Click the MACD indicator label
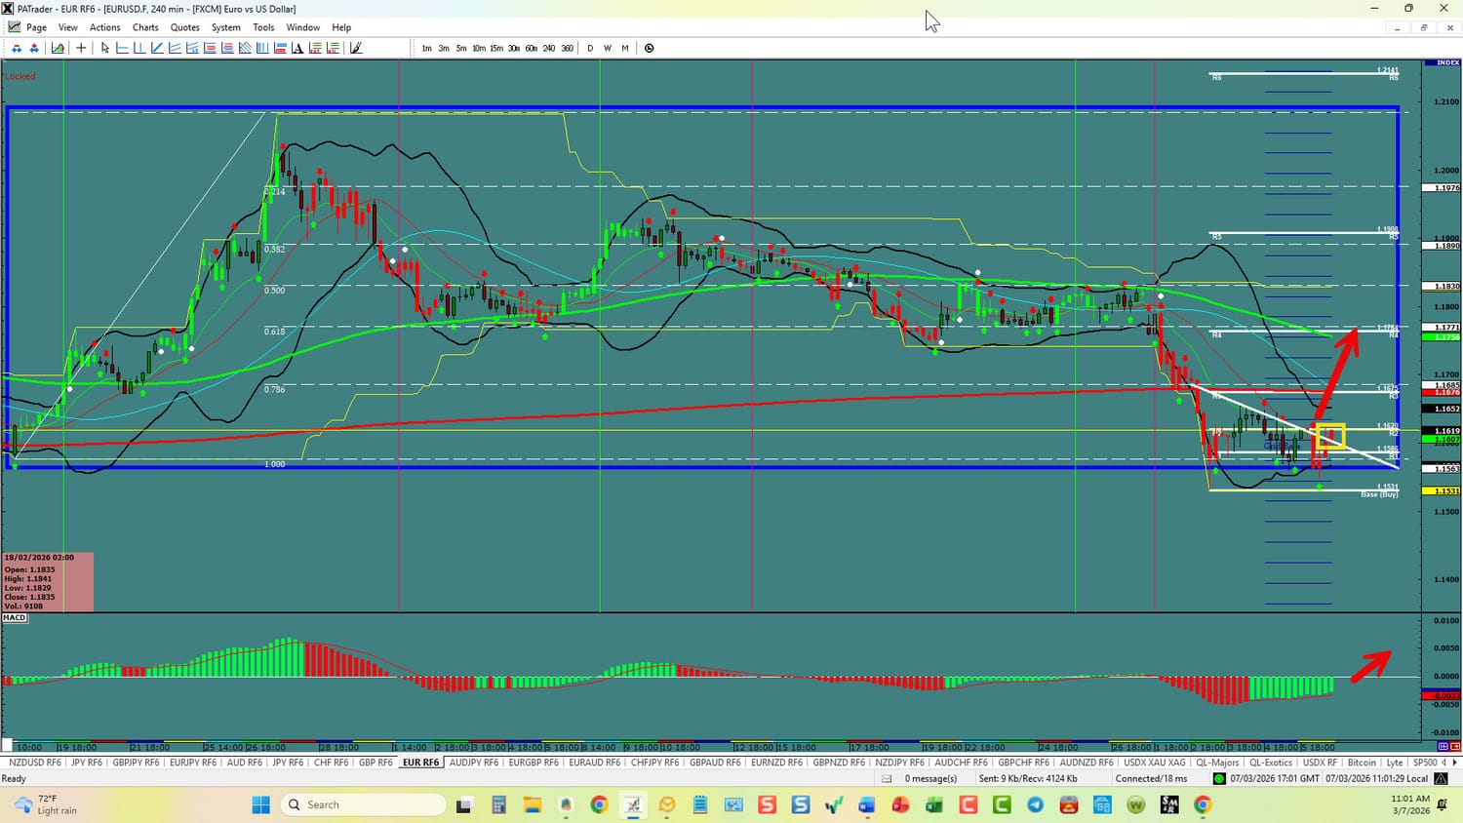Viewport: 1463px width, 823px height. tap(15, 617)
